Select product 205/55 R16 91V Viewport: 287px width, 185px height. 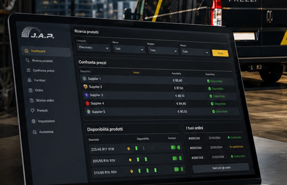click(104, 161)
